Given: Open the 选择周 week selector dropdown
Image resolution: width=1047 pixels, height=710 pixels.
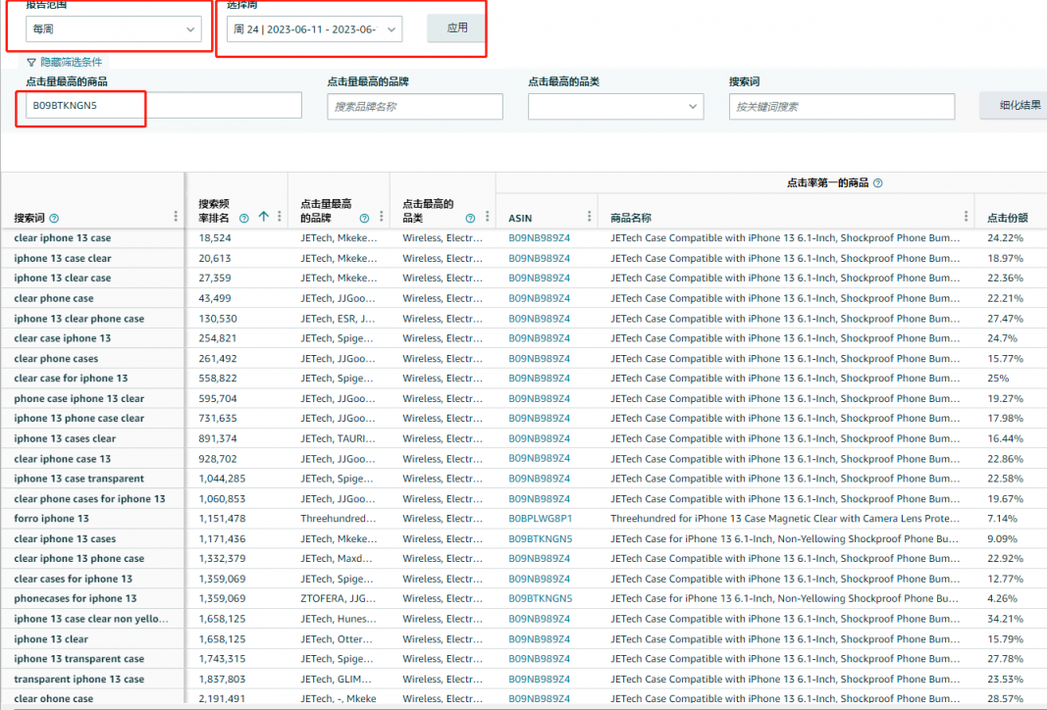Looking at the screenshot, I should [x=314, y=29].
